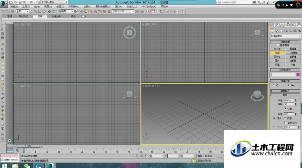Undo the last action with the undo arrow
Screen dimensions: 302x168
click(24, 2)
